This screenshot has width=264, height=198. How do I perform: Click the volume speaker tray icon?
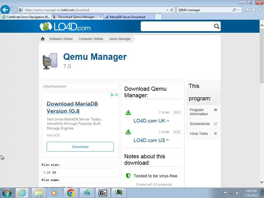pyautogui.click(x=238, y=193)
